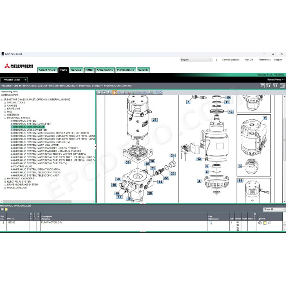Collapse the HYDRAULIC SYSTEM parent node
286x286 pixels.
(x=5, y=118)
